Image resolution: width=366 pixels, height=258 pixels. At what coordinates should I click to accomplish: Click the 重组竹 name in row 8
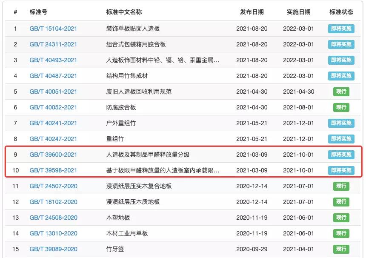[115, 139]
